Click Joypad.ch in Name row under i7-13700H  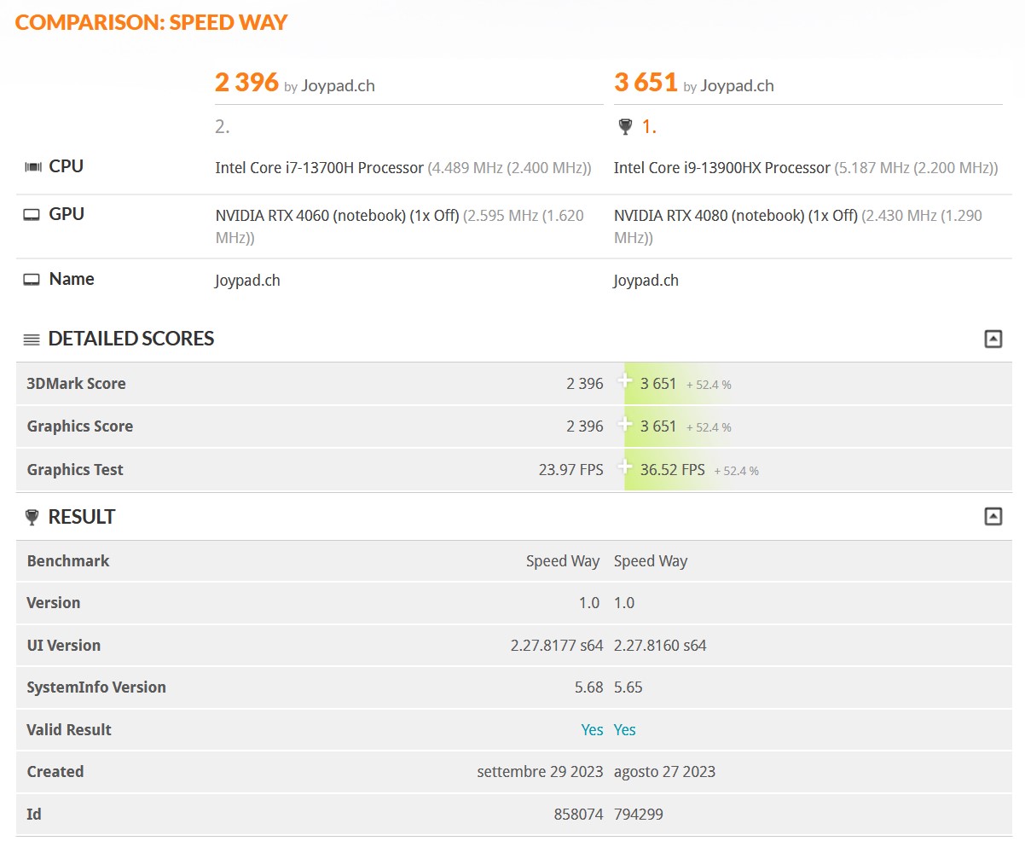point(247,281)
